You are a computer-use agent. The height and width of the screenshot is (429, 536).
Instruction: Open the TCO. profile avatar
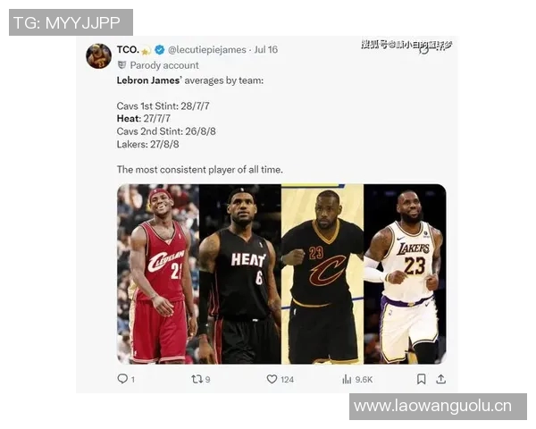99,56
